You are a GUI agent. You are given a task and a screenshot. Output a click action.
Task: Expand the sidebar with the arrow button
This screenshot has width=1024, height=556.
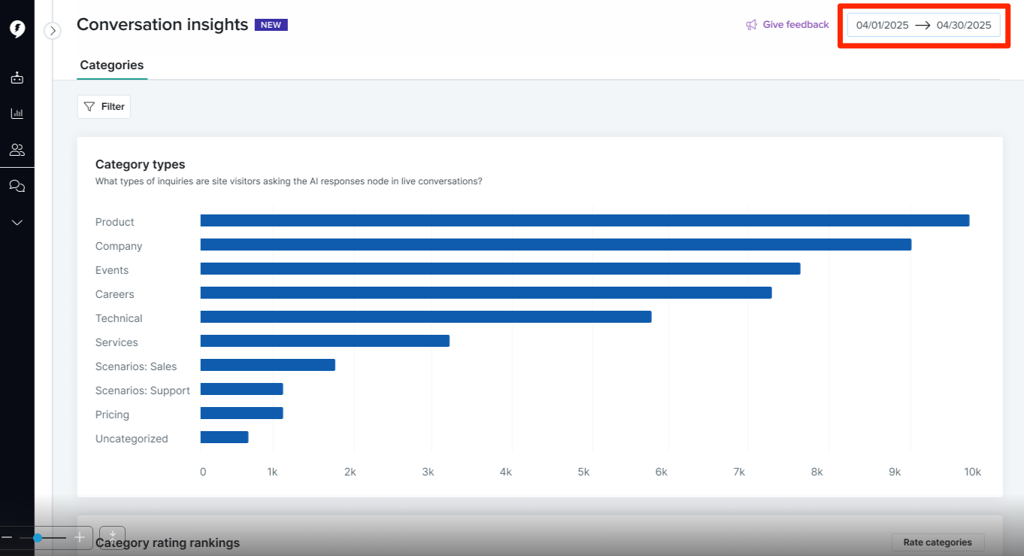pos(53,31)
